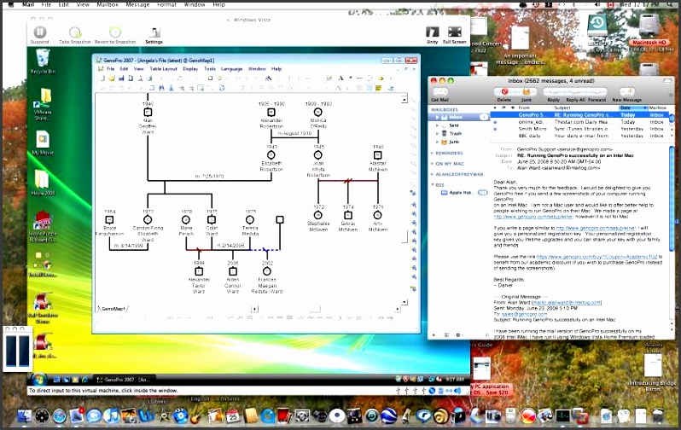681x430 pixels.
Task: Click the yellow smiley icon in GenoPro toolbar
Action: click(378, 88)
